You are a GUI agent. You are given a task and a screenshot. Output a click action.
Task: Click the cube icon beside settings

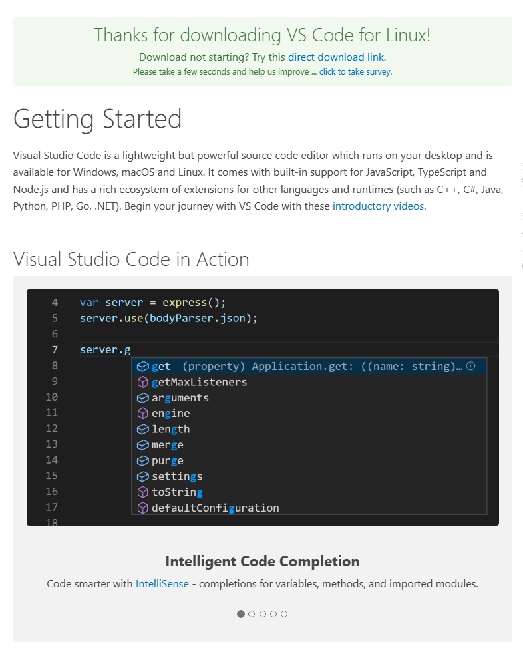(142, 476)
